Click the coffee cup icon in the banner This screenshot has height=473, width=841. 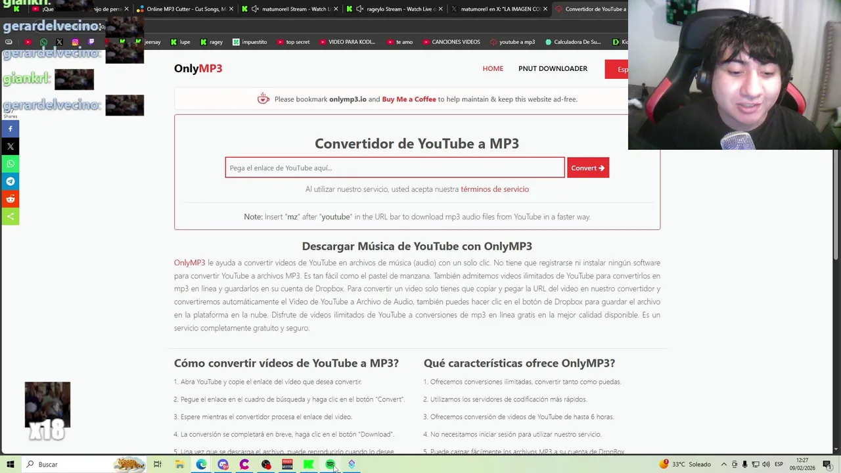pyautogui.click(x=263, y=99)
